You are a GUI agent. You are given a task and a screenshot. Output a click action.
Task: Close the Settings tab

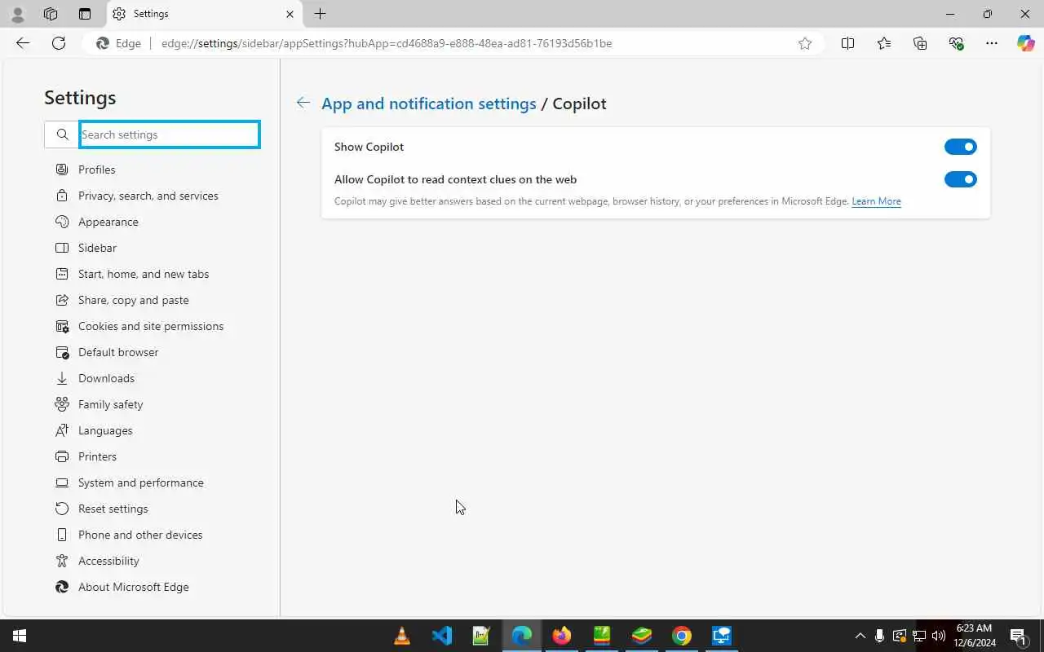tap(290, 14)
